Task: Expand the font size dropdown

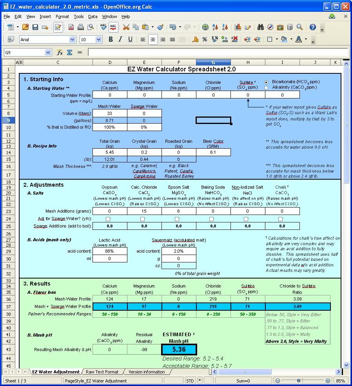Action: (x=99, y=39)
